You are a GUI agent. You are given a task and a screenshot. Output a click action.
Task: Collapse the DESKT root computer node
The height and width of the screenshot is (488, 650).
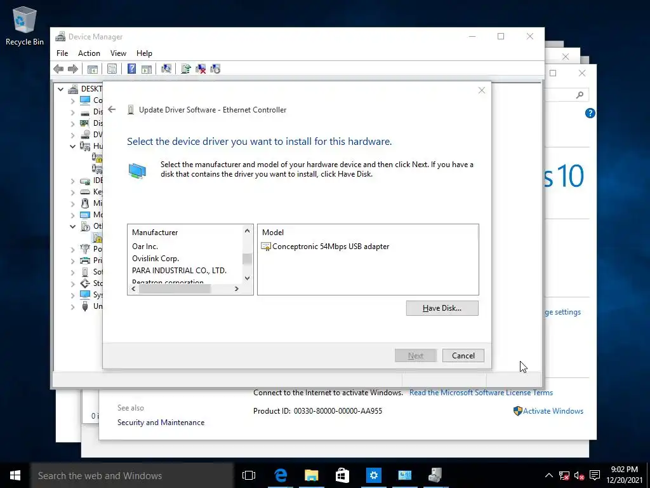(61, 89)
